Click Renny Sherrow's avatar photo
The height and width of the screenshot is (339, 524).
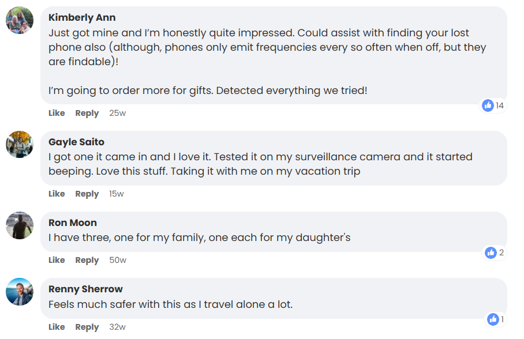[20, 292]
